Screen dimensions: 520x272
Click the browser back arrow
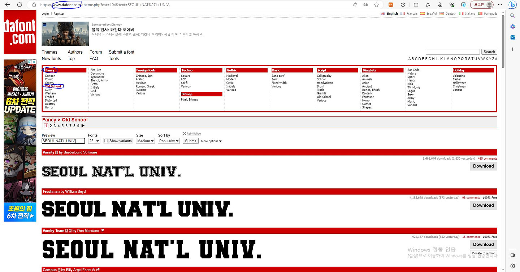pyautogui.click(x=8, y=5)
